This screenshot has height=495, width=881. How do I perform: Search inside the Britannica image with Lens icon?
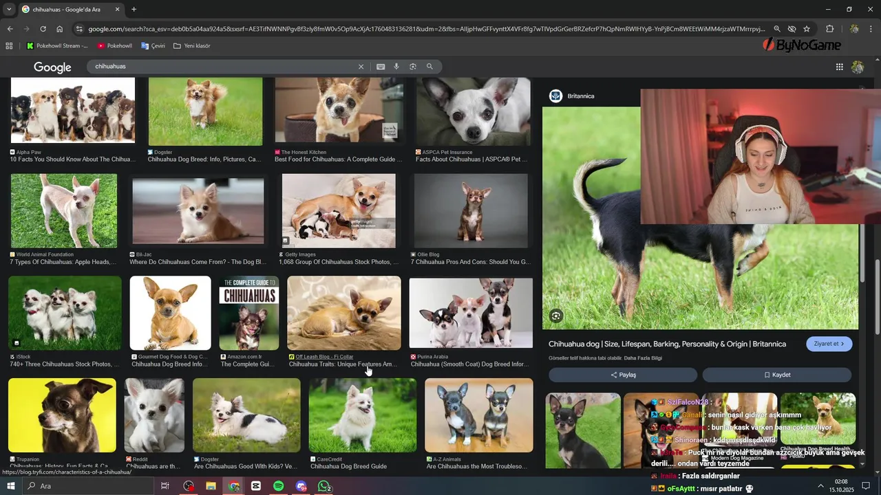(556, 316)
